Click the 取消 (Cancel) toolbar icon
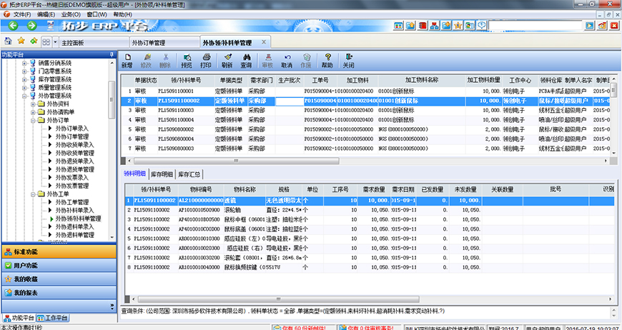The image size is (622, 330). click(287, 61)
